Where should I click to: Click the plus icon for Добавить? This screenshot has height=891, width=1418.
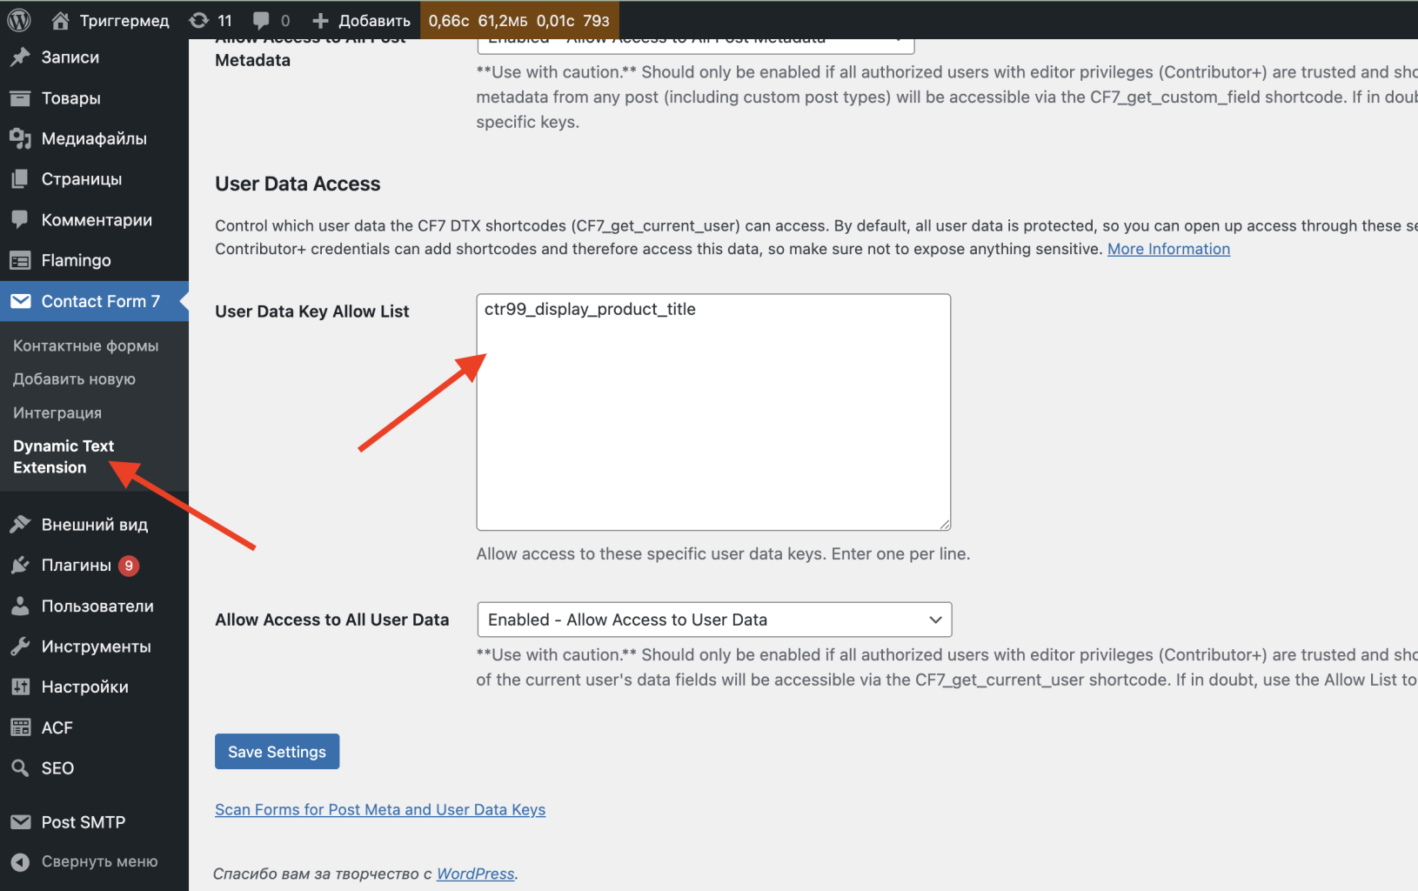point(320,20)
